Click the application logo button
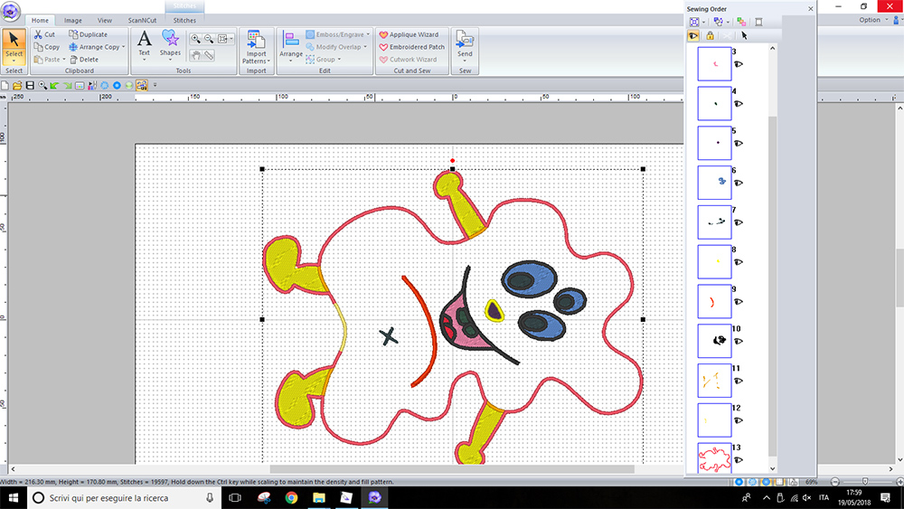This screenshot has height=509, width=904. click(x=10, y=12)
